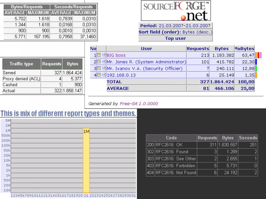The height and width of the screenshot is (199, 266).
Task: Follow the Free-SA 1.0.0000 link
Action: click(x=139, y=103)
